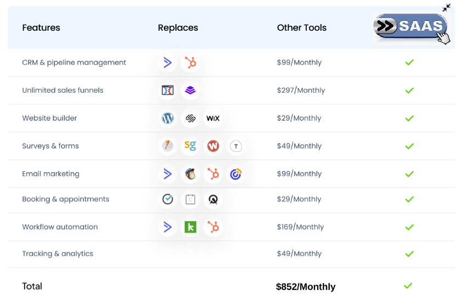The width and height of the screenshot is (463, 301).
Task: Click the green Keap icon in Workflow automation
Action: click(x=190, y=227)
